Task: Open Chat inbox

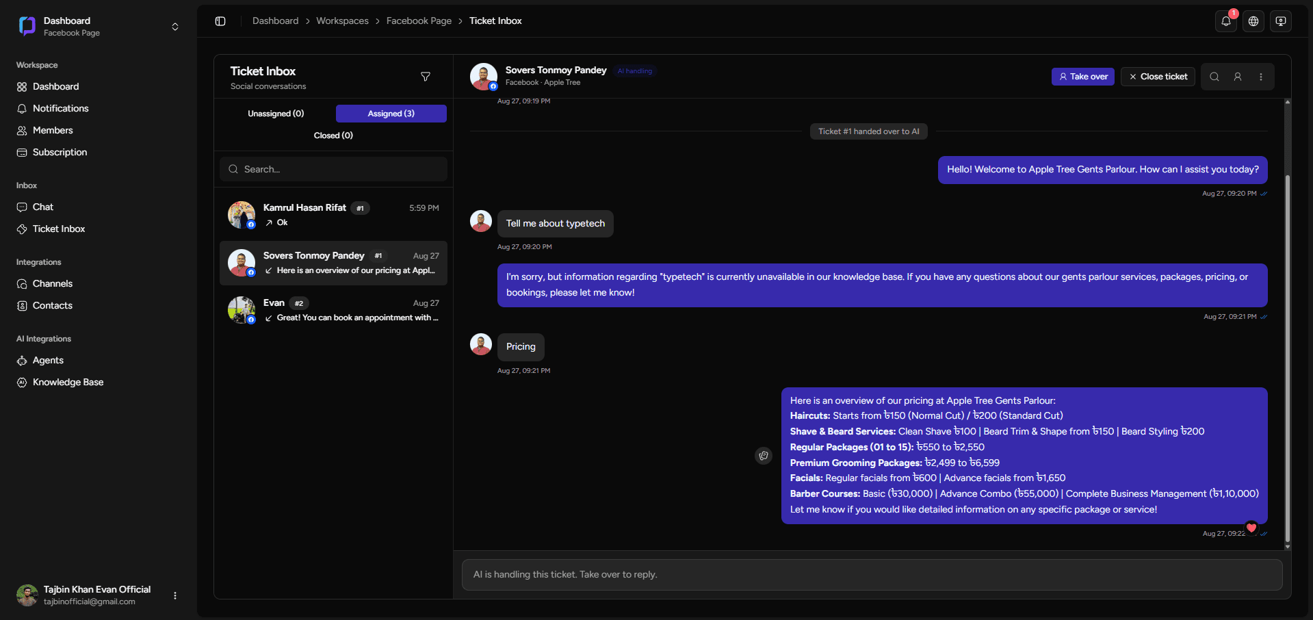Action: click(42, 207)
